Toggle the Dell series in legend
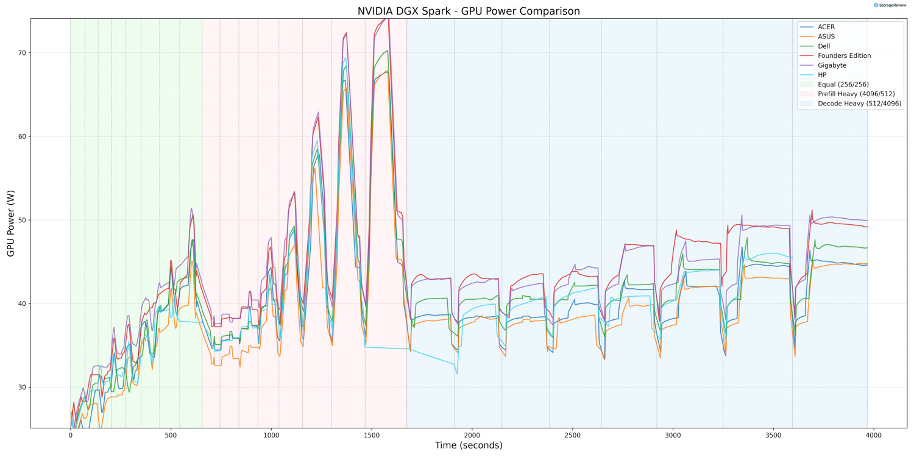Screen dimensions: 914x457 [x=824, y=46]
